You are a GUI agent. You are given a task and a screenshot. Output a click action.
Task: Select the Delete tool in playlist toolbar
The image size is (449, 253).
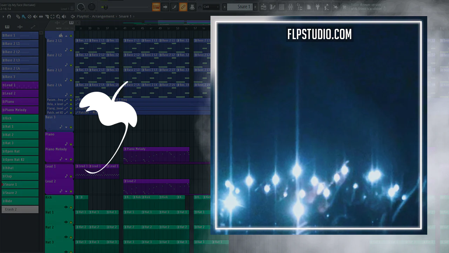pyautogui.click(x=29, y=17)
